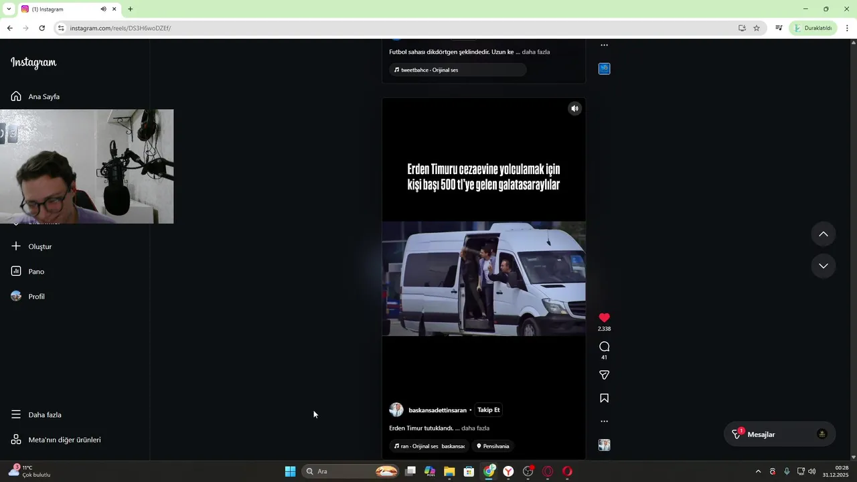Mute tab via speaker icon on tab
857x482 pixels.
[x=104, y=9]
